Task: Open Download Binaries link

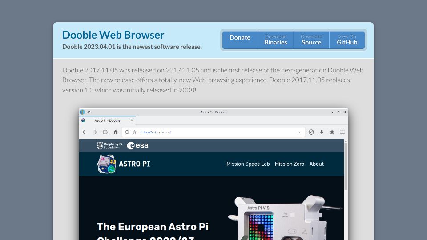Action: coord(276,40)
